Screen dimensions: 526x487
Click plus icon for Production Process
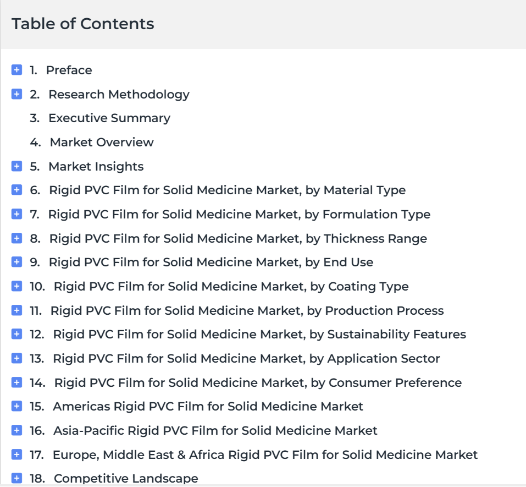click(x=17, y=310)
